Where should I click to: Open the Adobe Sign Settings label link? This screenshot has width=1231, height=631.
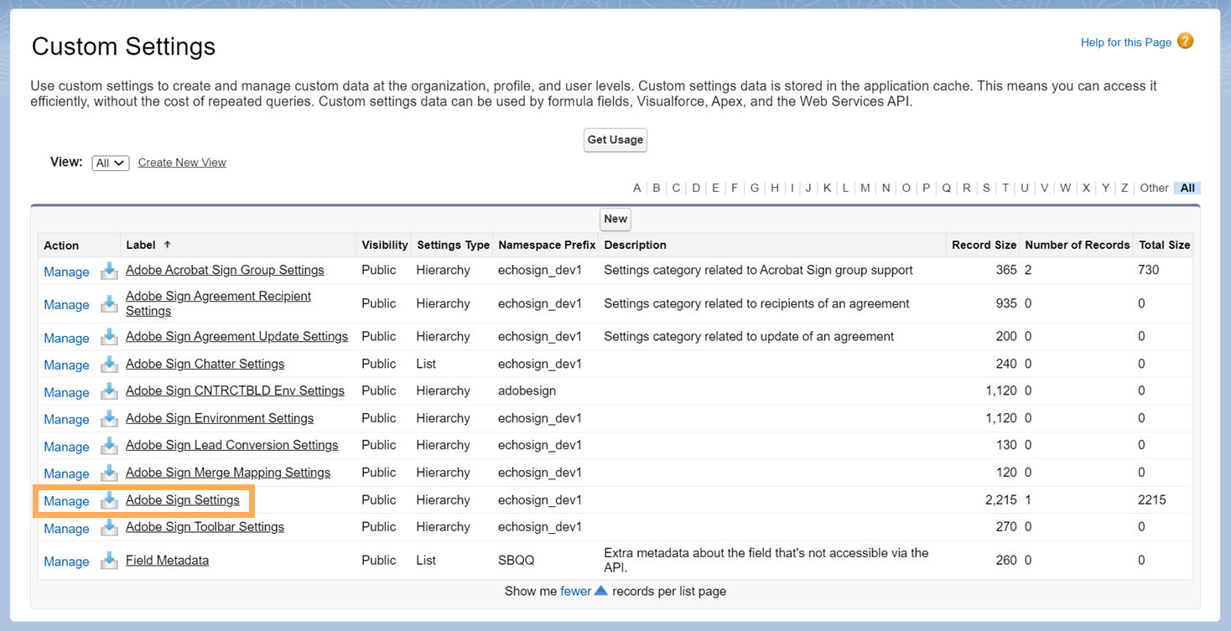pos(183,499)
